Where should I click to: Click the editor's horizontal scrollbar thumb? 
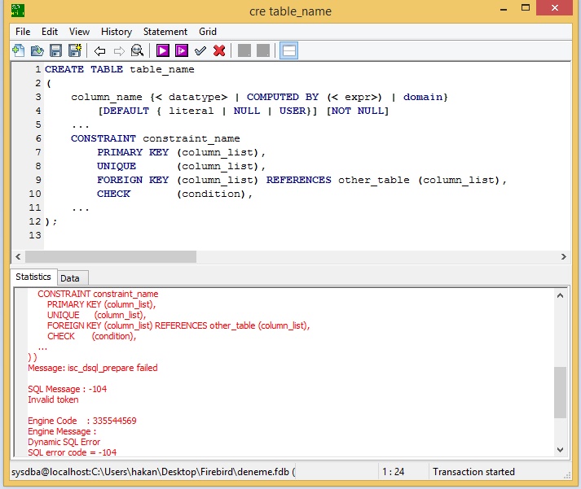coord(110,256)
